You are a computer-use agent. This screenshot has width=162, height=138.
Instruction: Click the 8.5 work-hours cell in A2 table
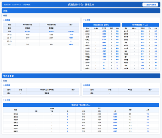coord(130,114)
